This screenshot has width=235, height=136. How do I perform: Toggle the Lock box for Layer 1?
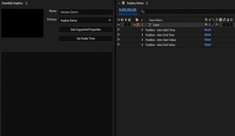(129, 25)
